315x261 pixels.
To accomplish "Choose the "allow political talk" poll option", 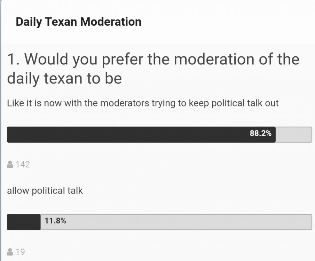I will pos(45,191).
